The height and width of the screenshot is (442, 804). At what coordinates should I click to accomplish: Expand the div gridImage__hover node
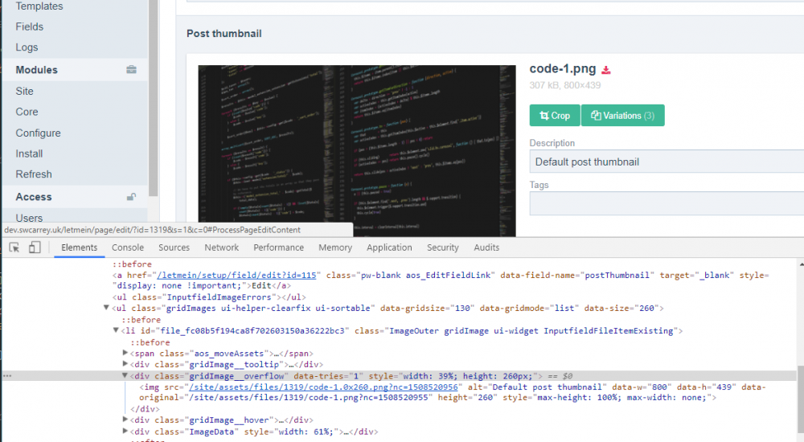[125, 419]
